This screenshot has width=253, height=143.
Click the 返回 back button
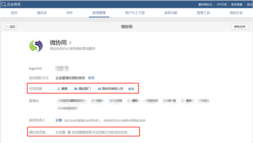click(11, 27)
